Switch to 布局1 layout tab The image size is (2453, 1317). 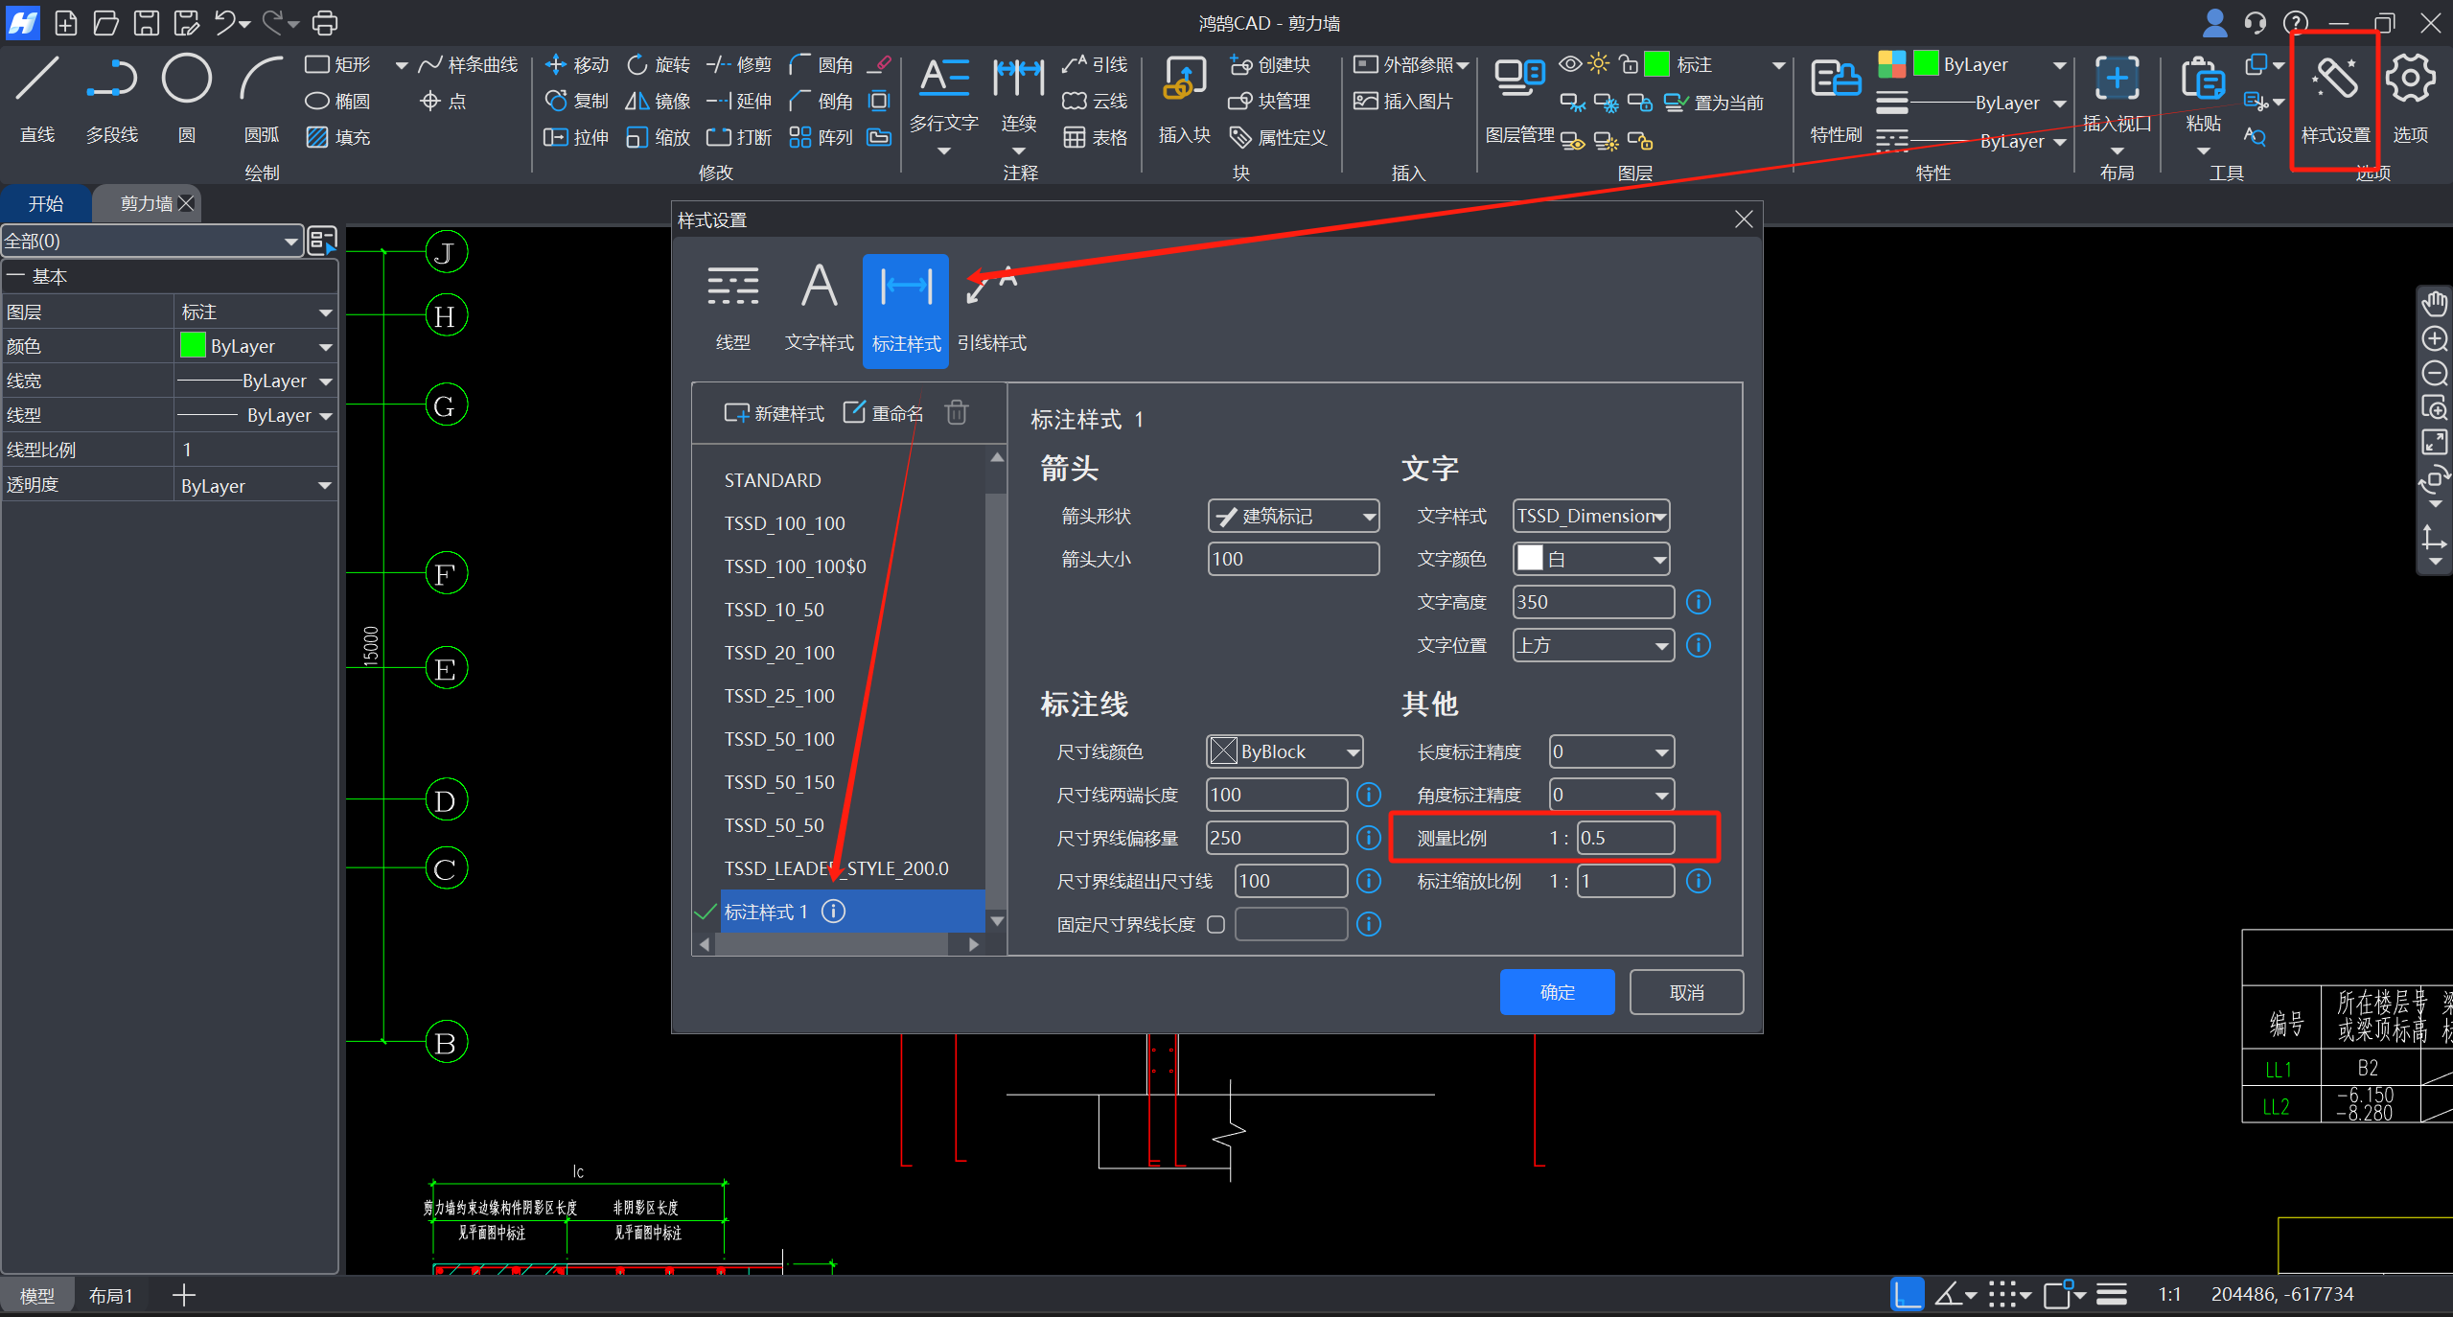click(110, 1296)
